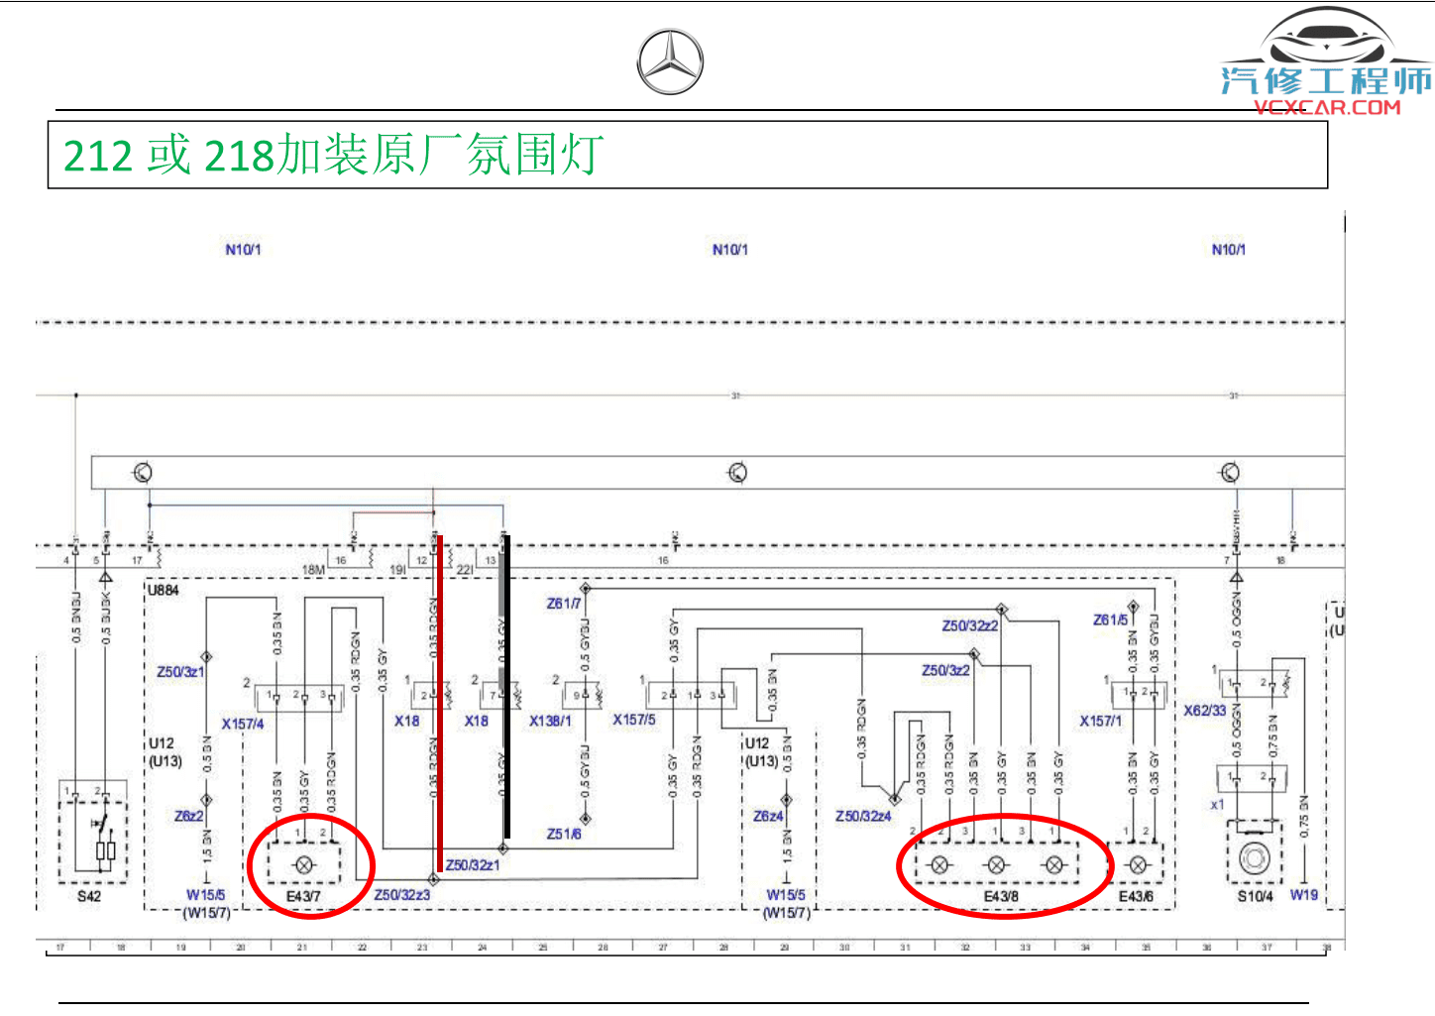Select the E43/6 lamp symbol
This screenshot has height=1016, width=1435.
1138,865
